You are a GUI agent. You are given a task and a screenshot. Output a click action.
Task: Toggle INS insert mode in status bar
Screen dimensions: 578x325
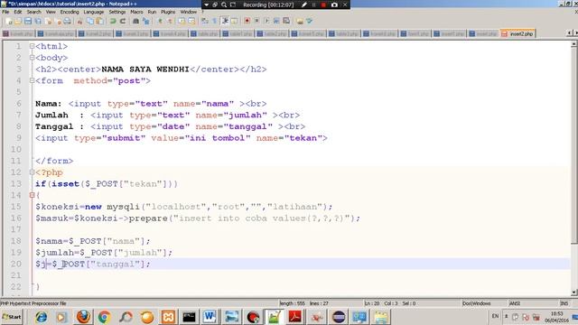pos(564,303)
